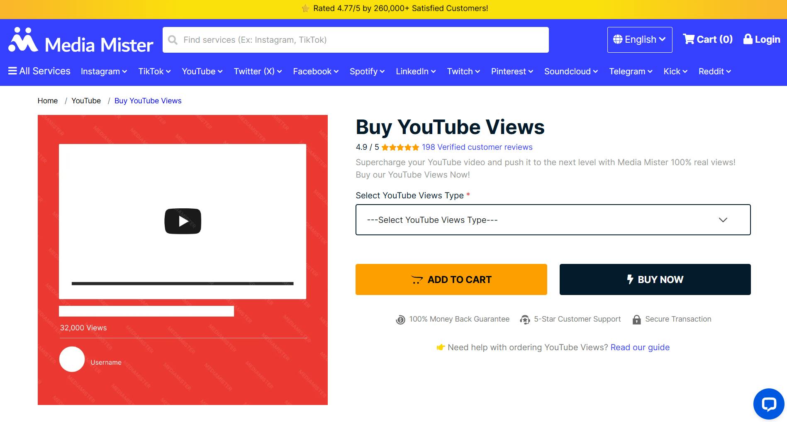Click the ADD TO CART button
787x422 pixels.
coord(451,279)
